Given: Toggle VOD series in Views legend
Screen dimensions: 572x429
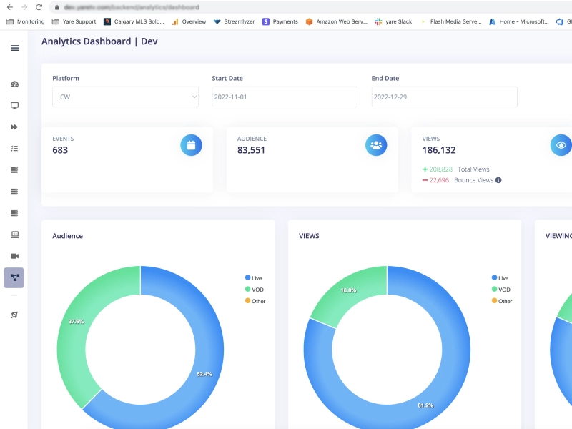Looking at the screenshot, I should click(x=501, y=290).
